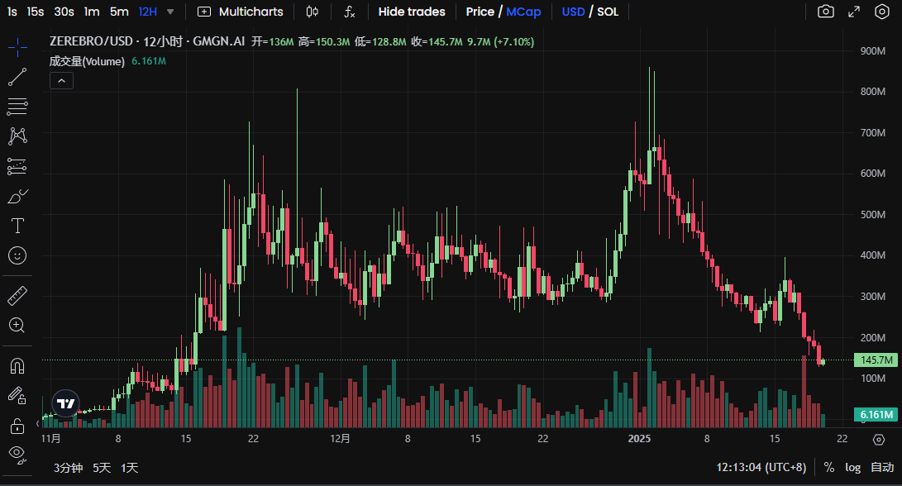This screenshot has width=902, height=486.
Task: Toggle the hide all drawings eye icon
Action: [17, 455]
